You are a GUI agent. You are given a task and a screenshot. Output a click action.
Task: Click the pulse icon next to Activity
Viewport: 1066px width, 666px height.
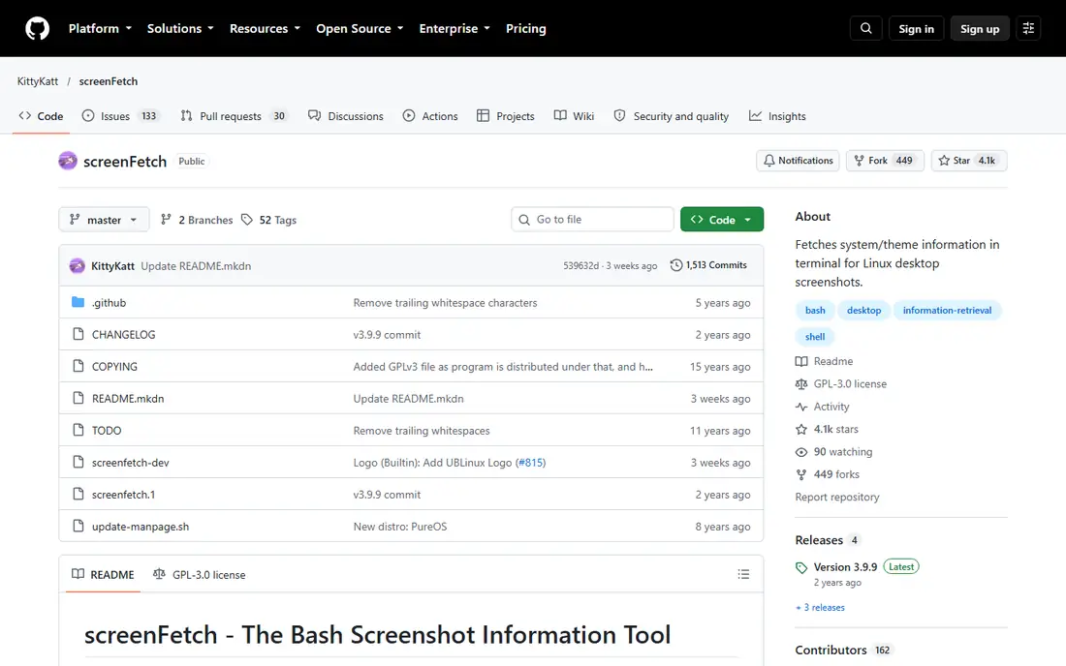(x=801, y=407)
